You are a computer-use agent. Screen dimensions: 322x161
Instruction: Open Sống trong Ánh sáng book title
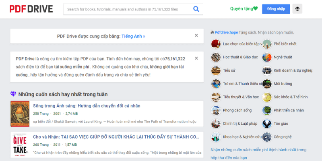[87, 106]
